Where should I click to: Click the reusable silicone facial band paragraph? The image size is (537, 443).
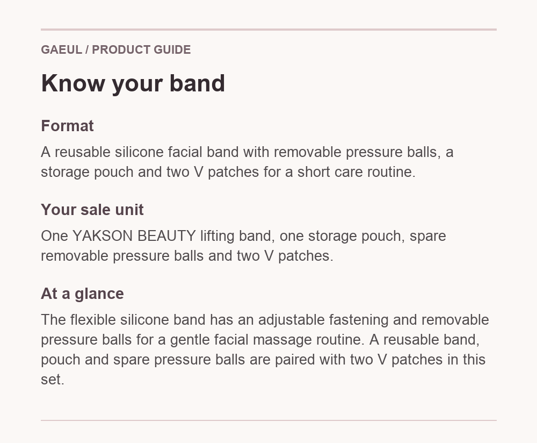point(247,162)
